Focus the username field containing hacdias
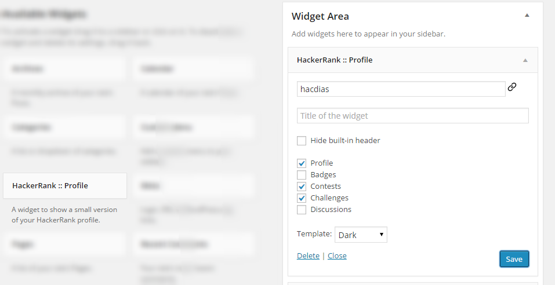Screen dimensions: 555x285 pos(401,89)
